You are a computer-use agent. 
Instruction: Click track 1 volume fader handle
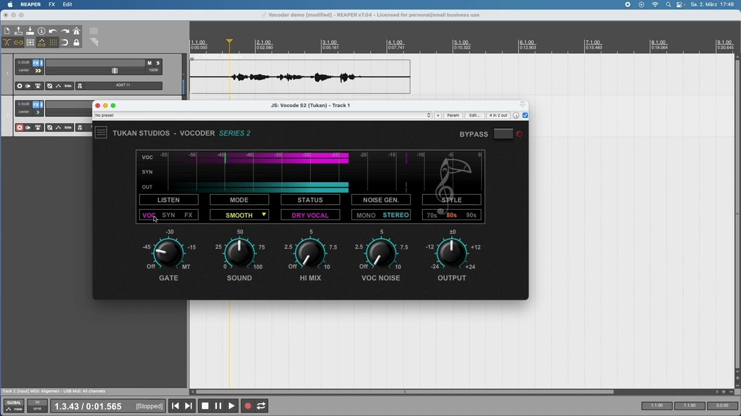click(x=115, y=70)
